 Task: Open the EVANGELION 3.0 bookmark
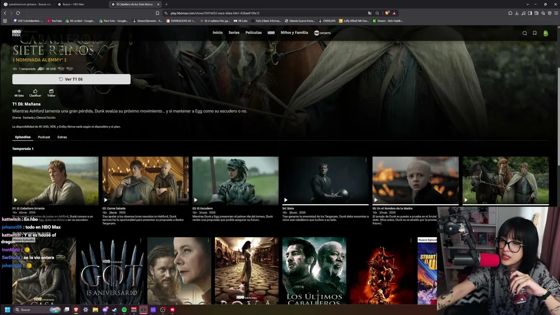(x=181, y=21)
